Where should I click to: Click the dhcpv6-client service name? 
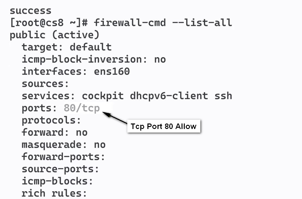[x=169, y=96]
